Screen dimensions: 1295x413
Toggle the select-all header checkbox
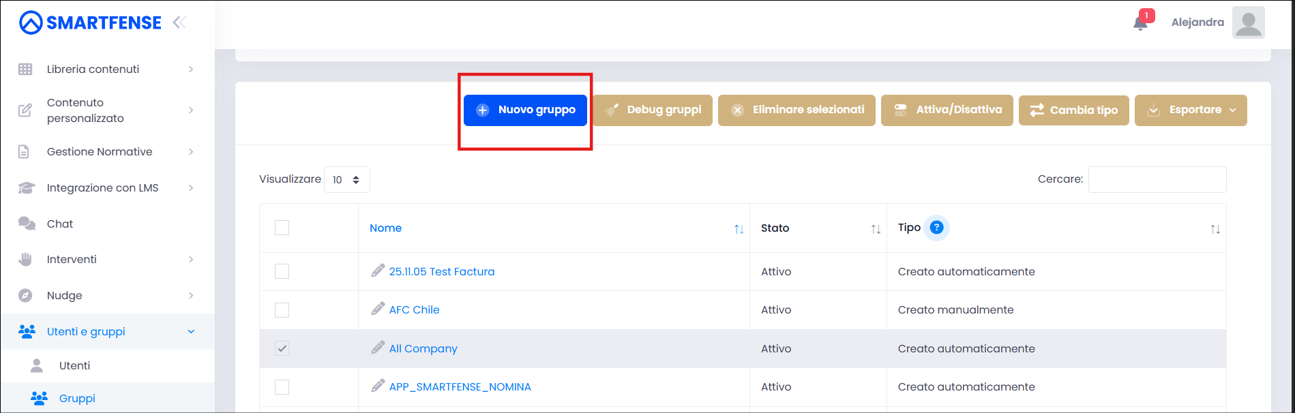click(282, 228)
